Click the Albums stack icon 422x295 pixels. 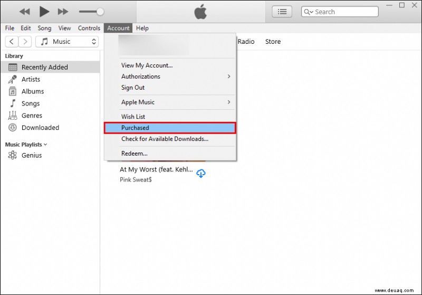click(12, 91)
